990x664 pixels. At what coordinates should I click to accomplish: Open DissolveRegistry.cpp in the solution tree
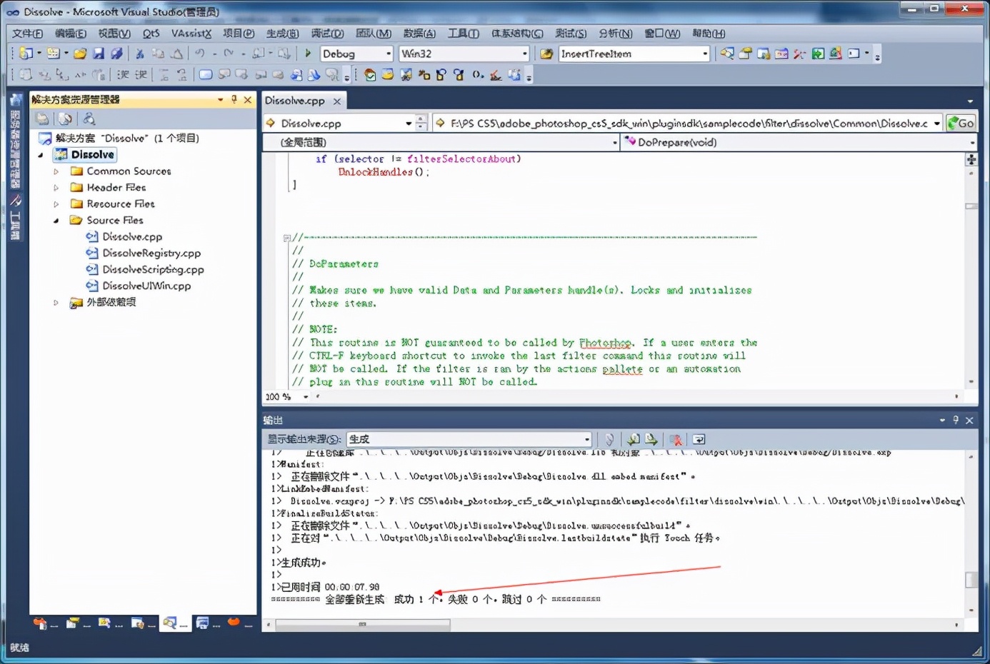click(151, 253)
